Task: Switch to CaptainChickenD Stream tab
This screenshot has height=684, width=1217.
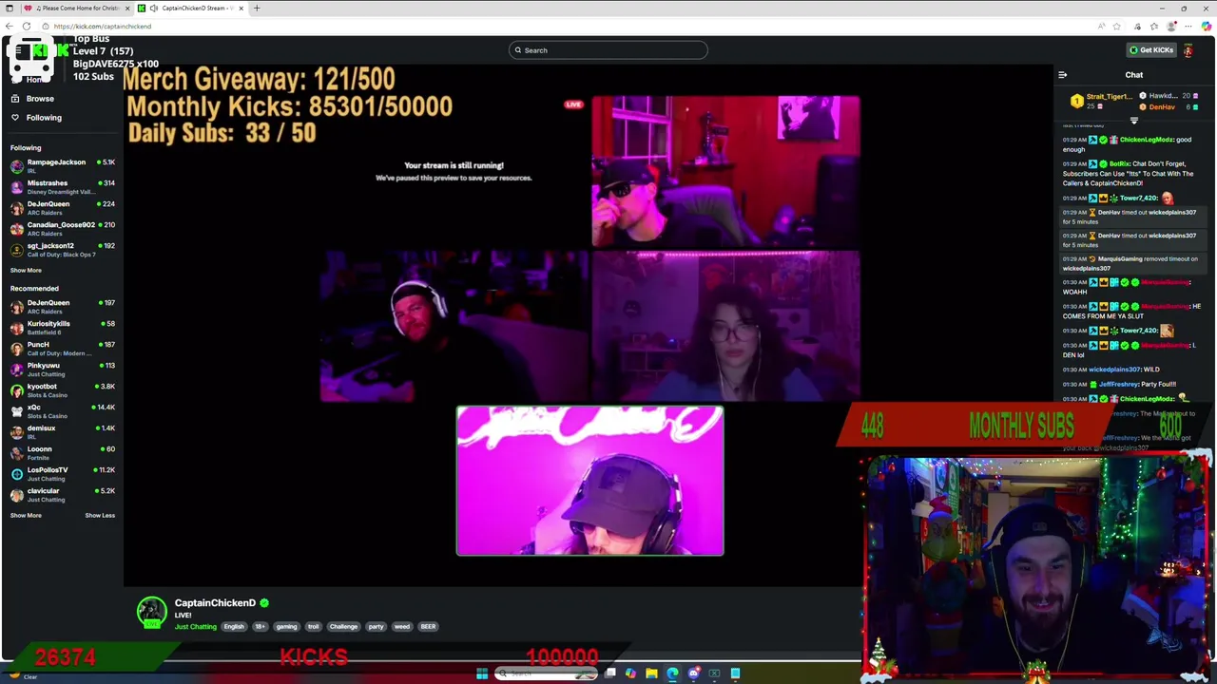Action: click(190, 8)
